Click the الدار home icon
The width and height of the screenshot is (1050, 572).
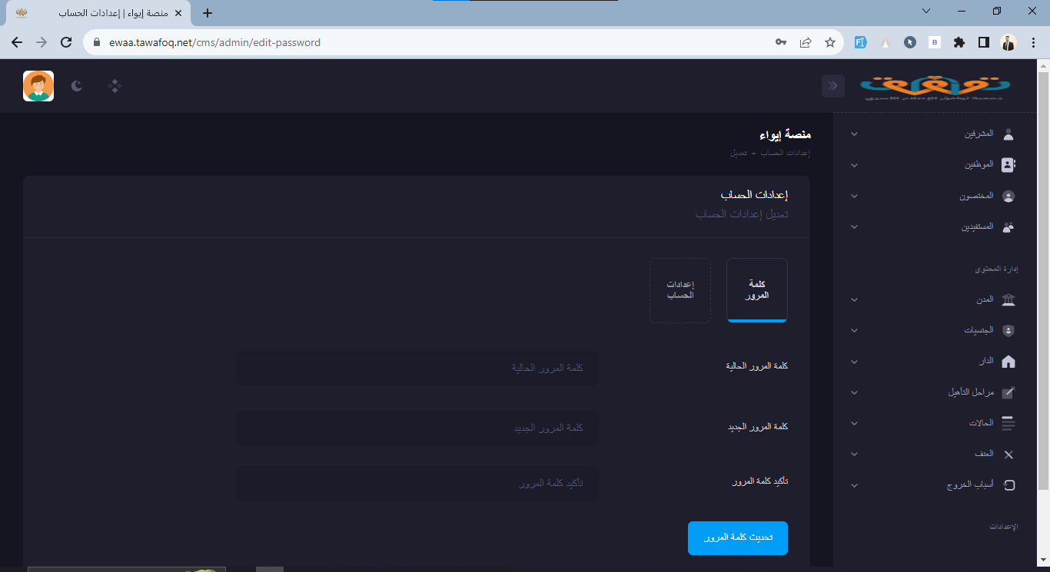coord(1008,362)
